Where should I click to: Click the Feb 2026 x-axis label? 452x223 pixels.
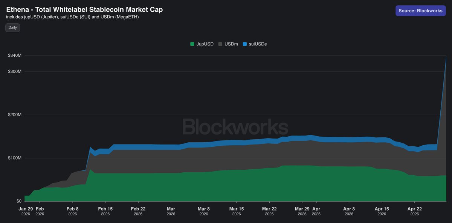click(40, 211)
